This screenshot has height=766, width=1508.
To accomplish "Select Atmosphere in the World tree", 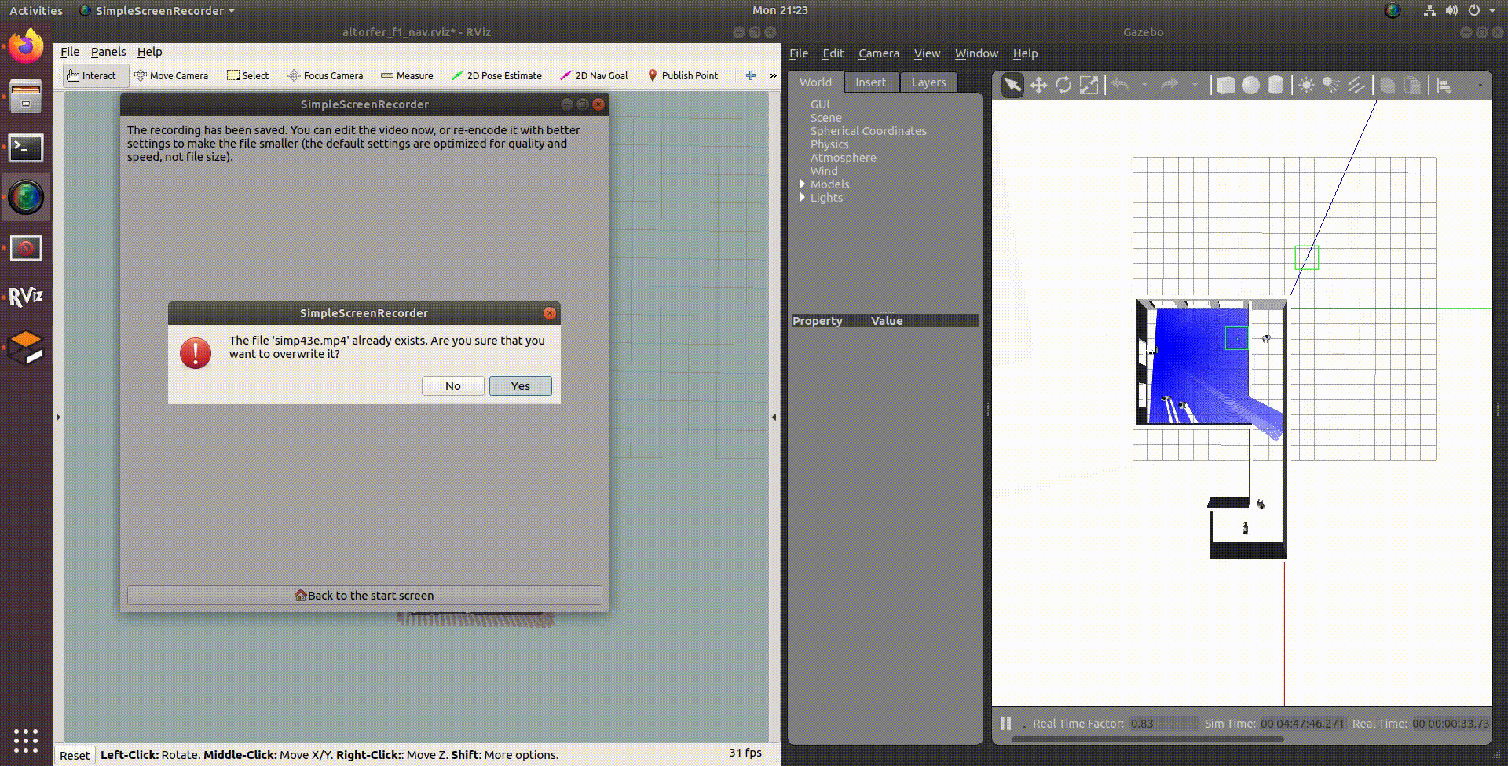I will [x=844, y=158].
